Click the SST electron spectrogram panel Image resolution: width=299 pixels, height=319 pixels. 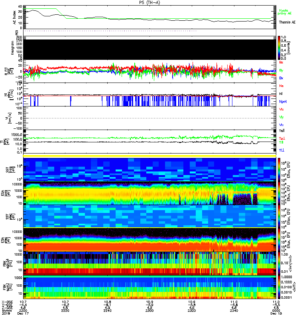(x=149, y=217)
